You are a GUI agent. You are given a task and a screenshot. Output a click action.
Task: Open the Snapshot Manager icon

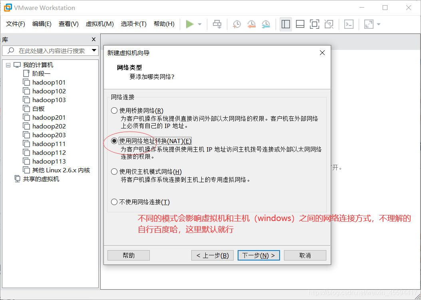266,24
